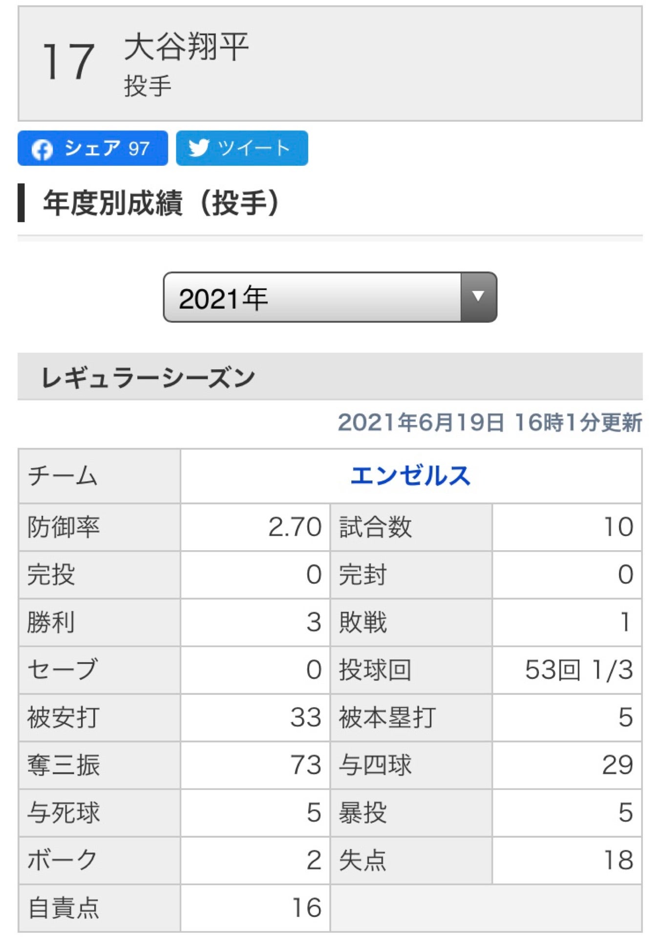Screen dimensions: 658x939
Task: Click the player name 大谷翔平
Action: pyautogui.click(x=187, y=47)
